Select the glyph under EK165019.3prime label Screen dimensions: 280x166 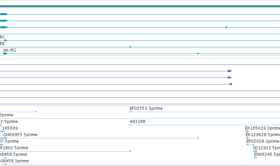247,131
